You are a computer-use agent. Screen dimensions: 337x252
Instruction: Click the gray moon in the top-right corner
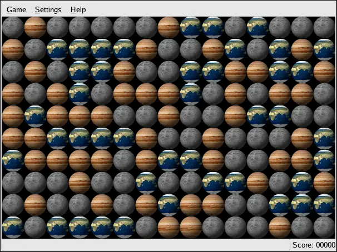[x=324, y=27]
